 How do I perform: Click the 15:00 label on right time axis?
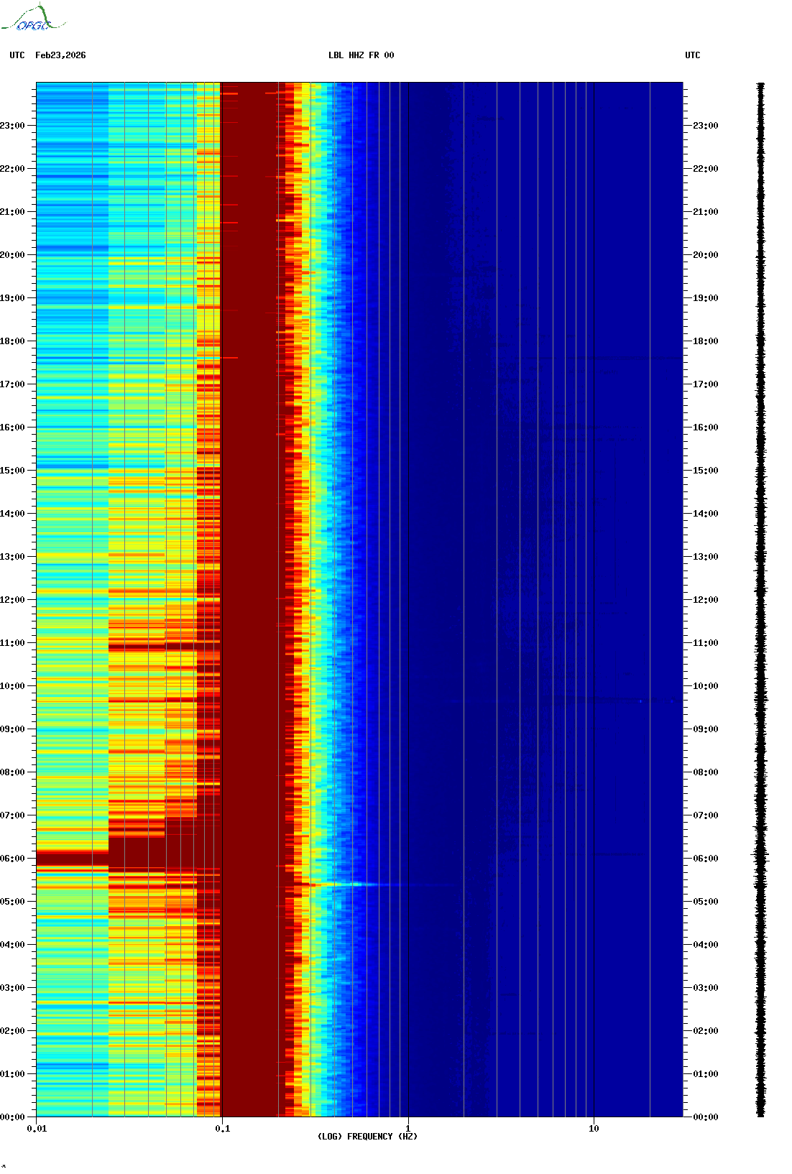tap(706, 471)
